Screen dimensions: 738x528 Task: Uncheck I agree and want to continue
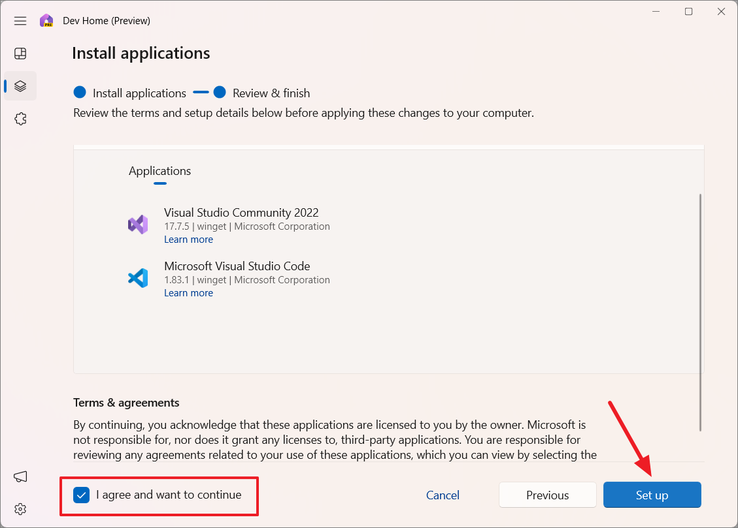click(82, 495)
